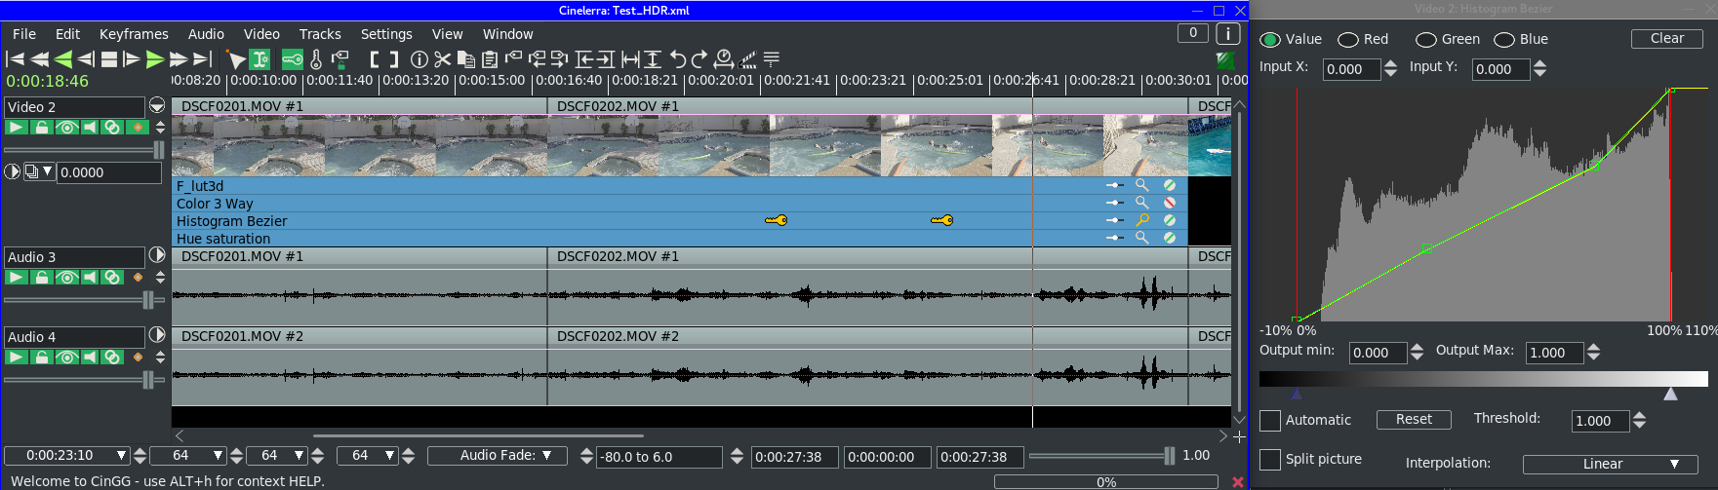Open the Interpolation Linear dropdown
Viewport: 1718px width, 490px height.
1610,465
